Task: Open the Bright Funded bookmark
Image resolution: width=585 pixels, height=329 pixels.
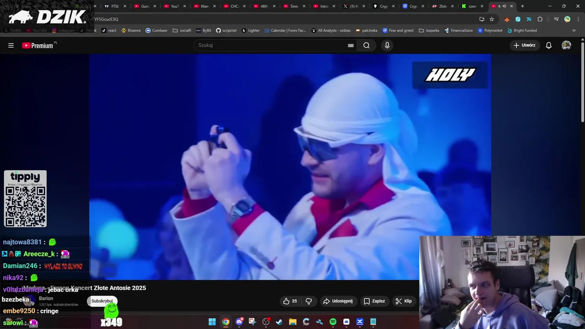Action: [522, 31]
